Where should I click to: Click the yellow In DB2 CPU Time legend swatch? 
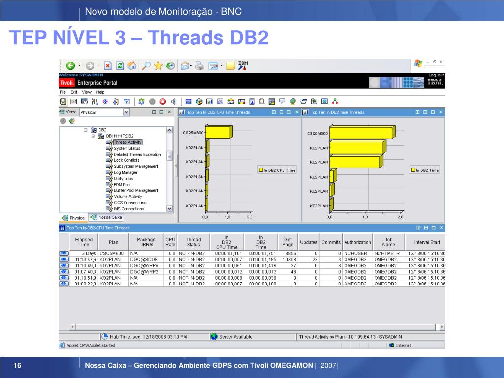261,170
